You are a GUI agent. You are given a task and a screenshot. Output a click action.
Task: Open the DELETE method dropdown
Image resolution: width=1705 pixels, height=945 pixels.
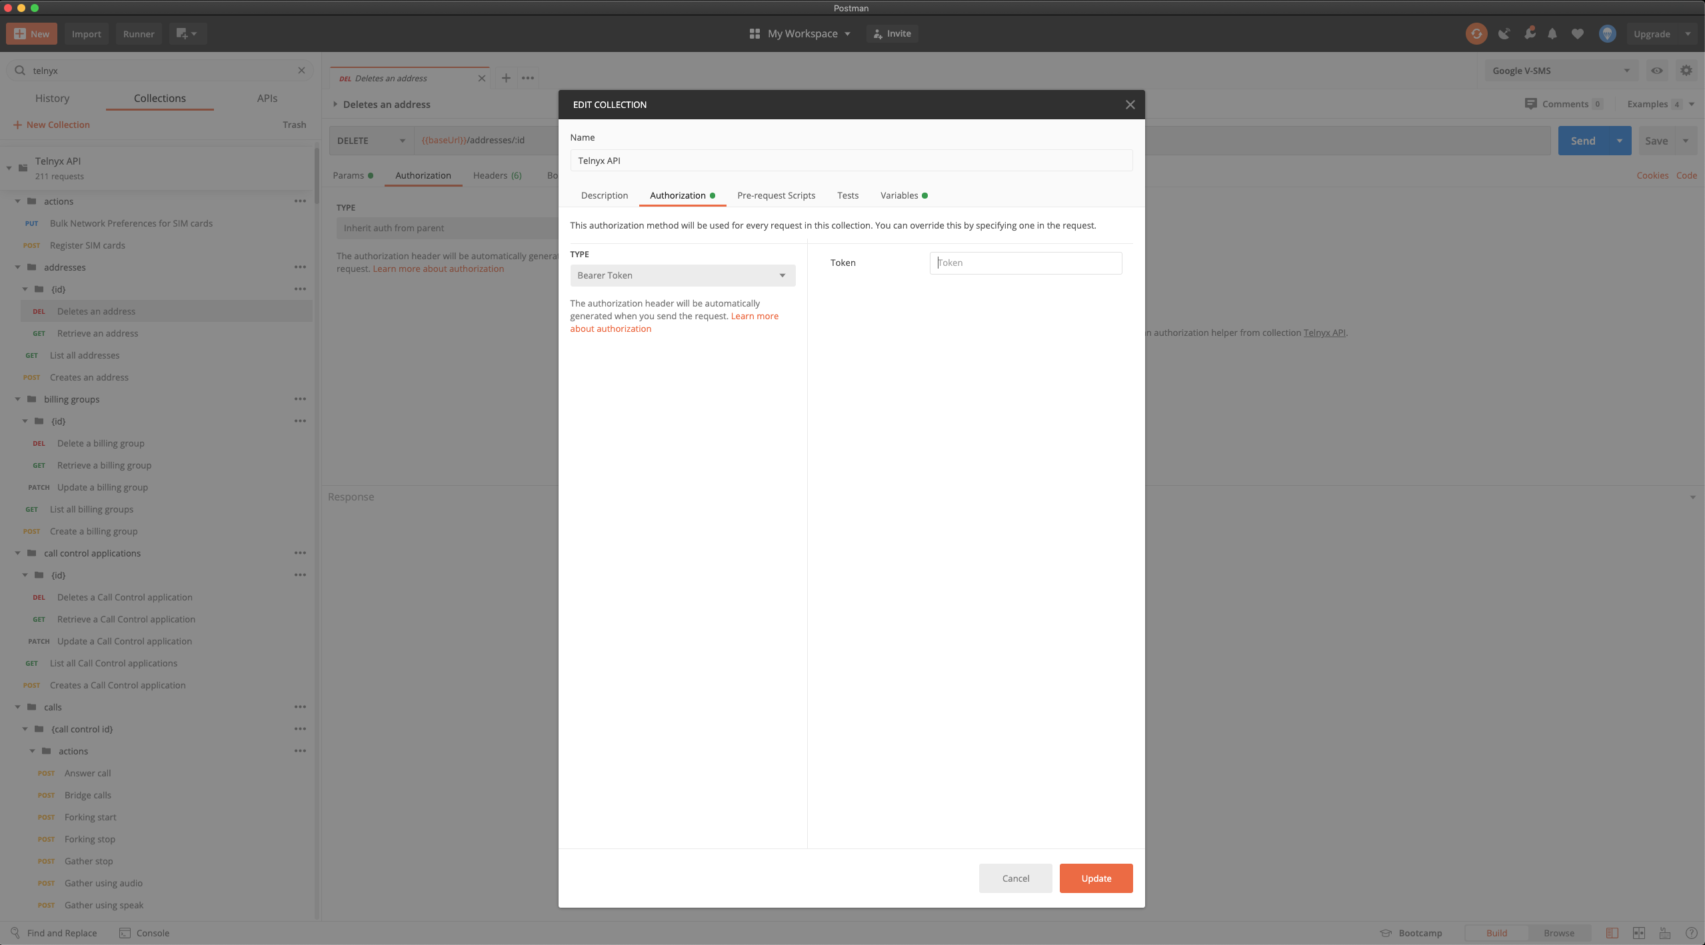coord(371,141)
